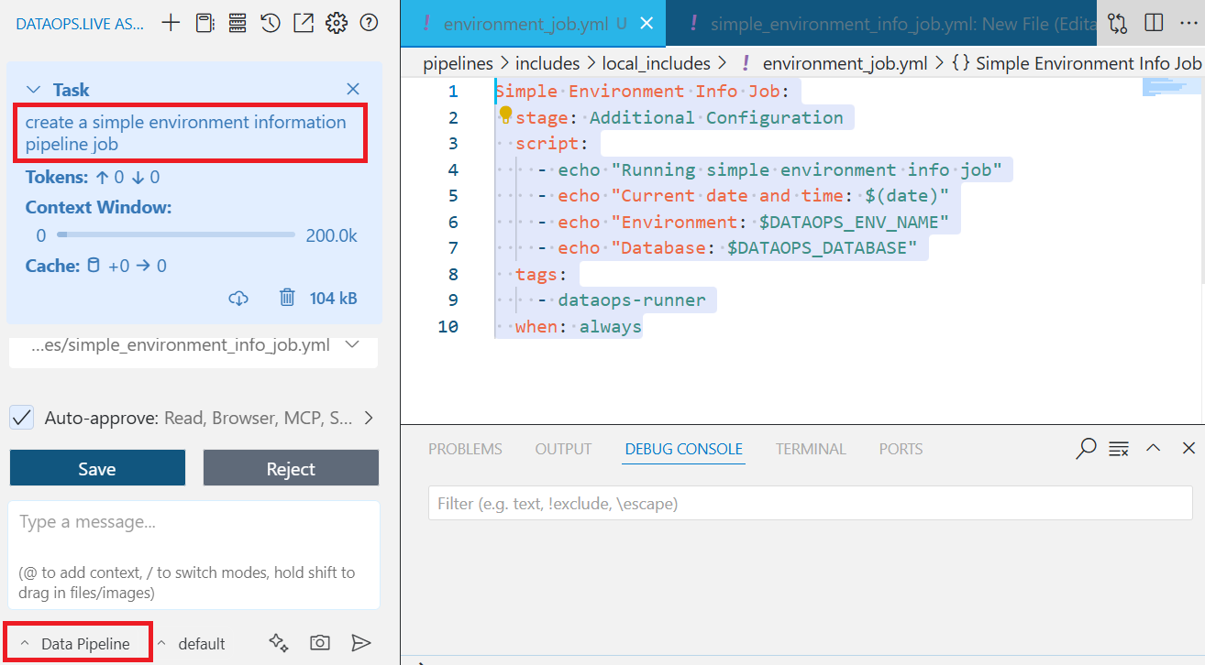Switch to the environment_job.yml editor tab
Image resolution: width=1205 pixels, height=665 pixels.
coord(535,24)
